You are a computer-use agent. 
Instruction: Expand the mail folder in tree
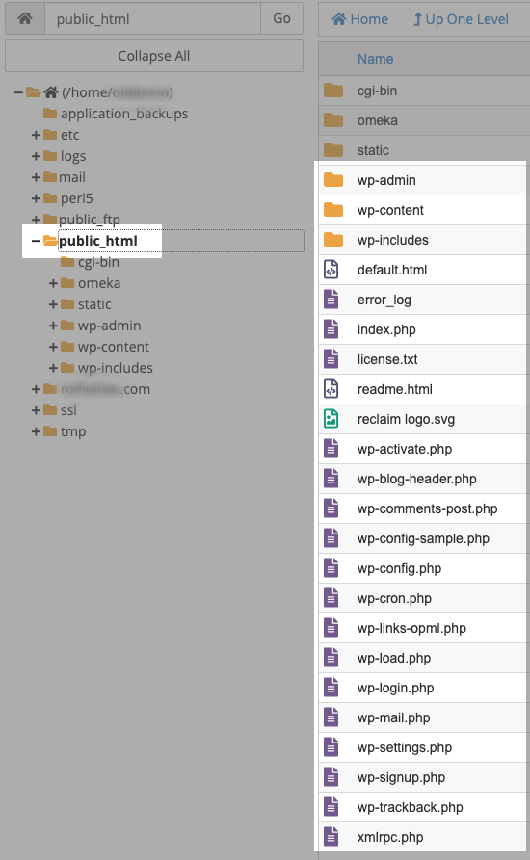point(36,177)
